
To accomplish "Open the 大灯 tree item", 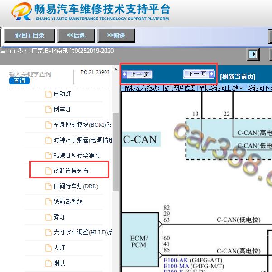I will [x=59, y=248].
